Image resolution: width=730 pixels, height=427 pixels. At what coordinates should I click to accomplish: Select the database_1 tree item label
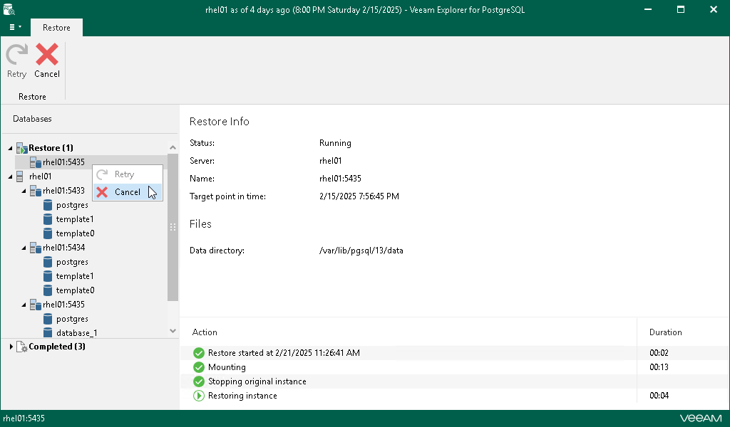pyautogui.click(x=77, y=332)
